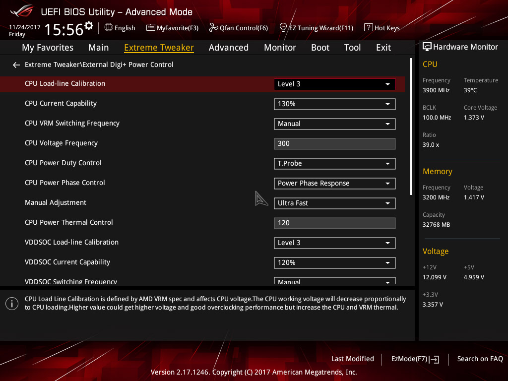Select CPU Power Phase Control label
The height and width of the screenshot is (381, 508).
click(65, 183)
